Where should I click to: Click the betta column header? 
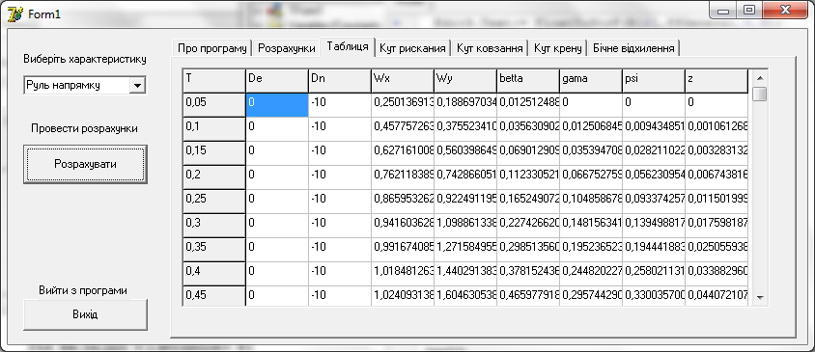[528, 81]
